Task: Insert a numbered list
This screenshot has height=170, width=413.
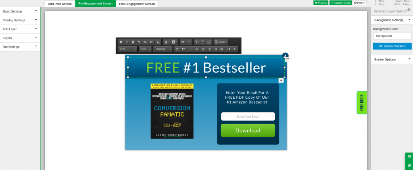Action: 177,49
